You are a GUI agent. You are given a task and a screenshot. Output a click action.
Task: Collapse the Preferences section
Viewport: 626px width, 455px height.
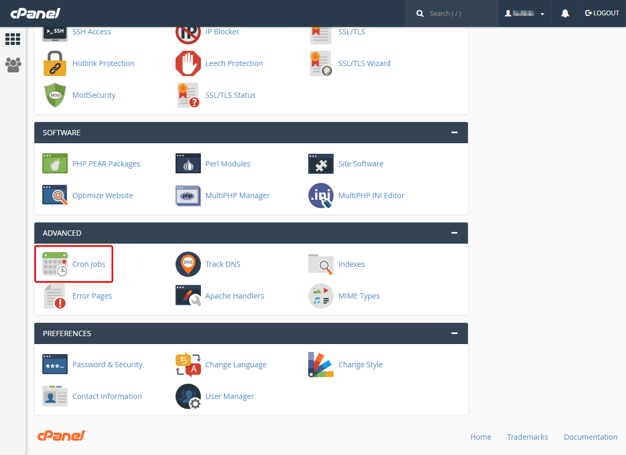(454, 333)
